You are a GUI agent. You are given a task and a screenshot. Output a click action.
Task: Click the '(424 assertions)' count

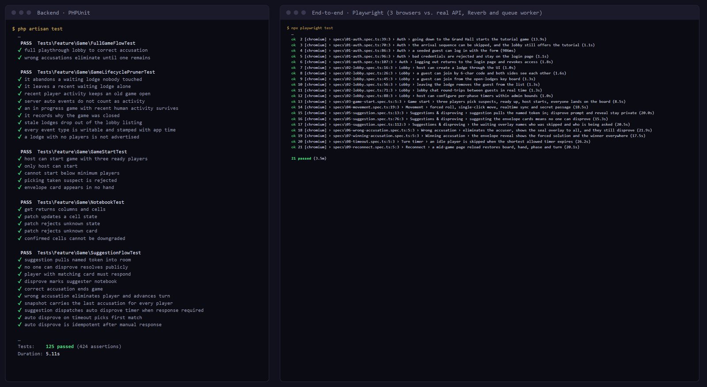(x=99, y=347)
